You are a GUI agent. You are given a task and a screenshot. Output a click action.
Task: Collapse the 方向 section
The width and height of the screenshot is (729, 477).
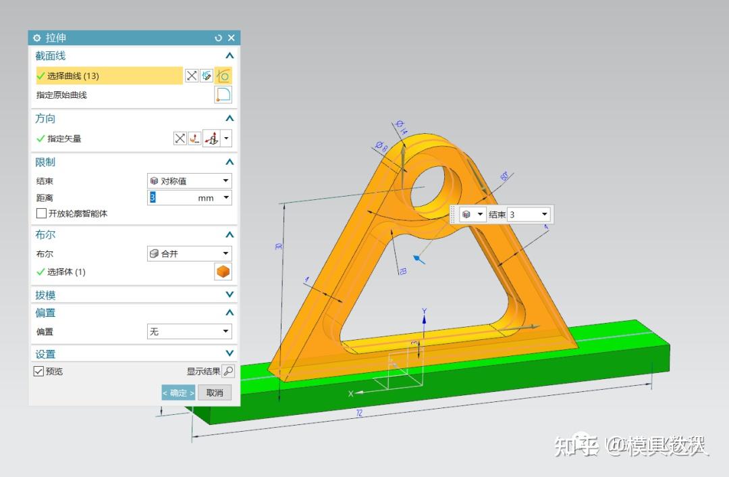pyautogui.click(x=230, y=118)
